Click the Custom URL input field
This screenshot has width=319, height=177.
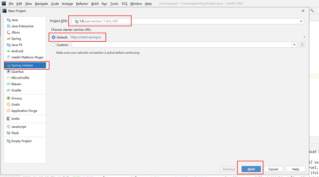[x=182, y=45]
